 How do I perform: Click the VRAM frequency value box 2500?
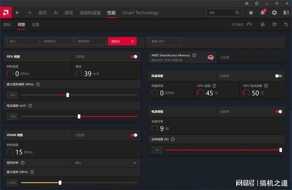[x=12, y=182]
